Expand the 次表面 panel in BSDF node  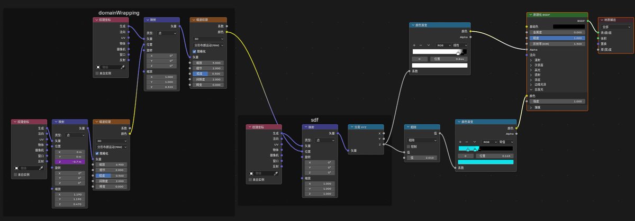(x=531, y=65)
